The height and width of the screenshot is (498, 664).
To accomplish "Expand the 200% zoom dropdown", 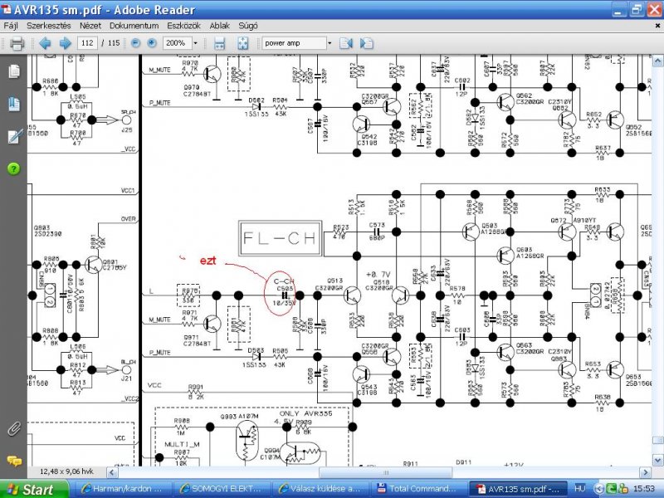I will [195, 43].
